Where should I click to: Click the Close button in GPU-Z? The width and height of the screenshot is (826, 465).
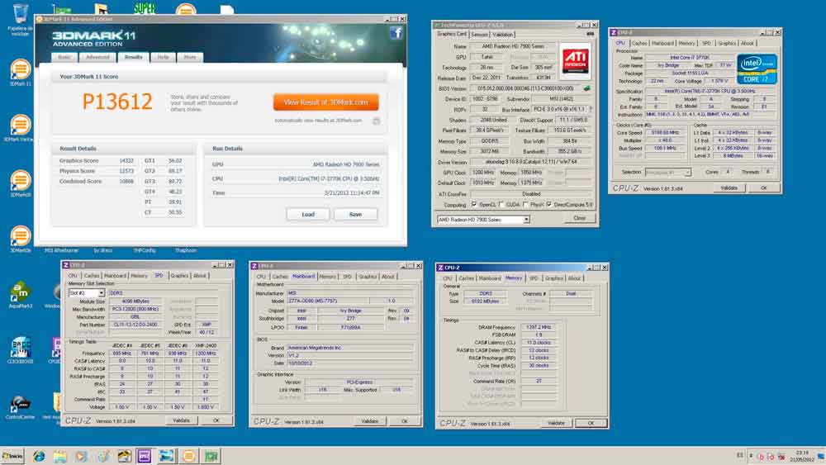point(580,218)
